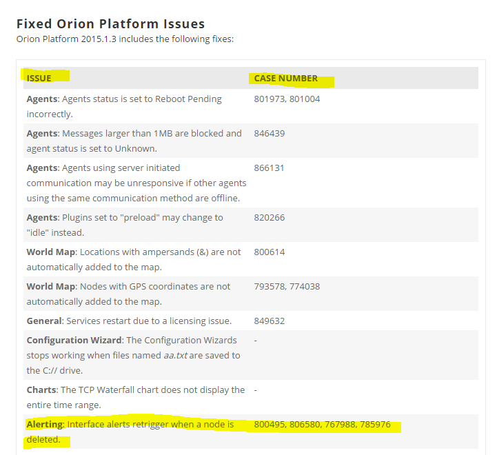Click case numbers 793578, 774038
The image size is (497, 455).
coord(287,286)
